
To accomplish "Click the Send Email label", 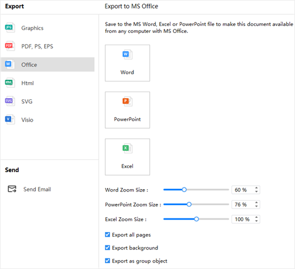I will pyautogui.click(x=37, y=189).
